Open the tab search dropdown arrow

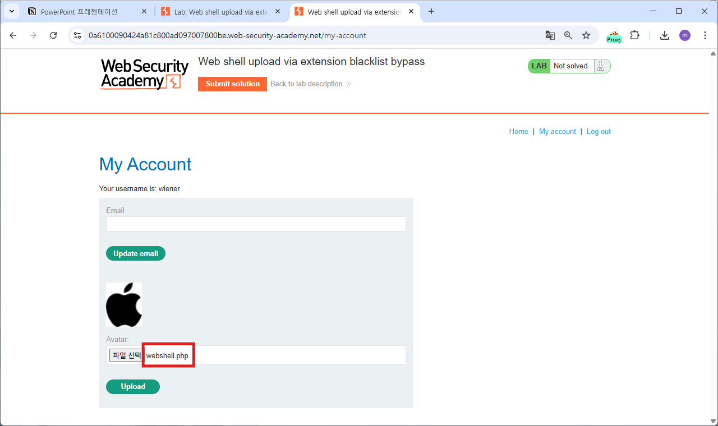pyautogui.click(x=11, y=11)
